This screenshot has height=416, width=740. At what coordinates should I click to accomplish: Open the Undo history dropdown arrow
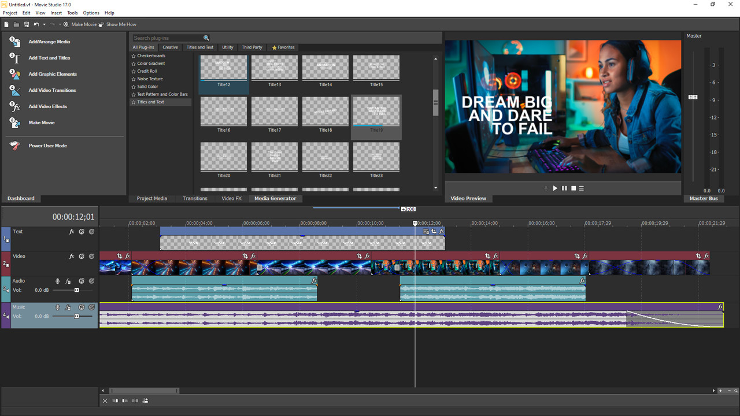click(x=44, y=25)
